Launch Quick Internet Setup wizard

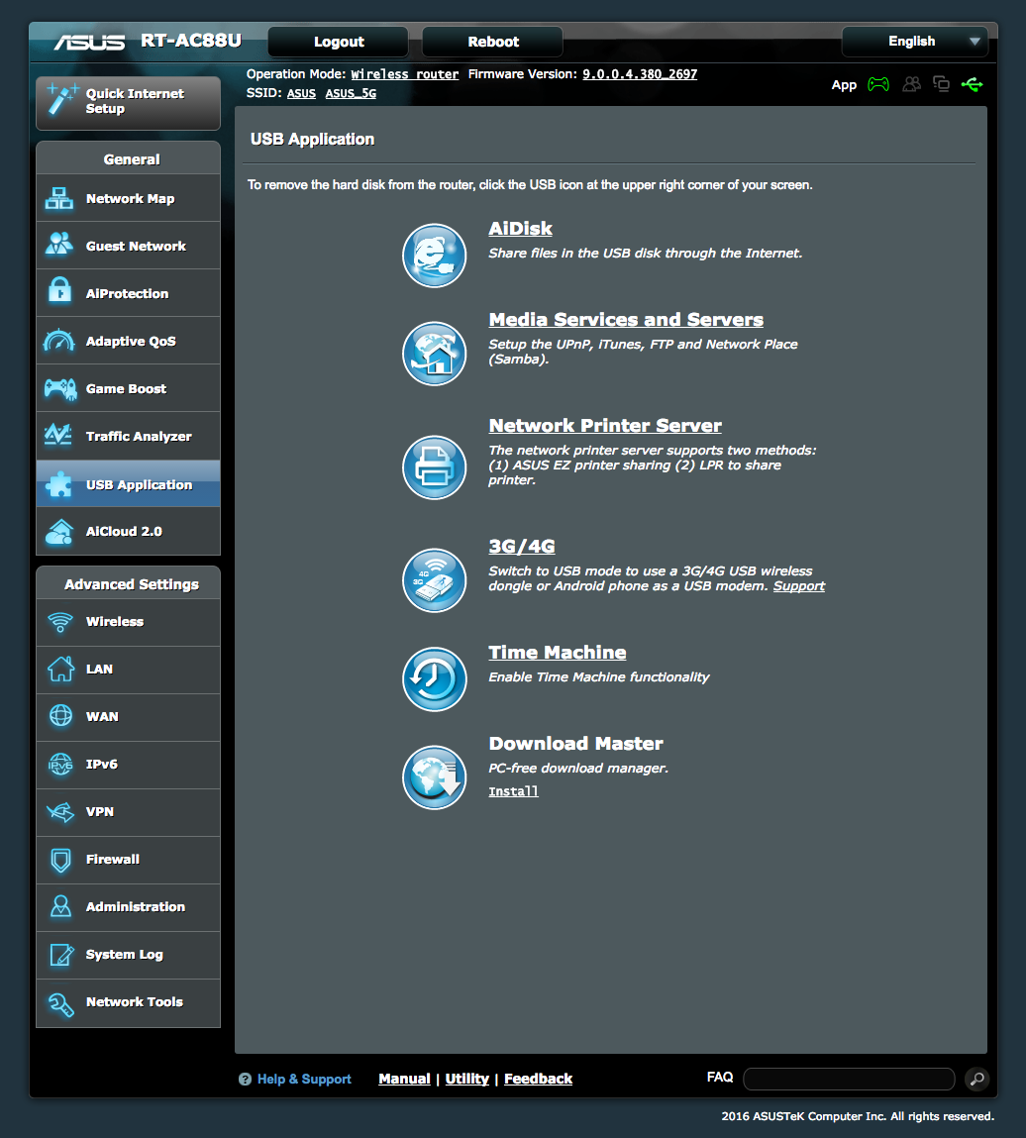pyautogui.click(x=129, y=102)
